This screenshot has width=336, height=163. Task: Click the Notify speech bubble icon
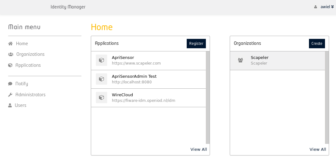(10, 84)
